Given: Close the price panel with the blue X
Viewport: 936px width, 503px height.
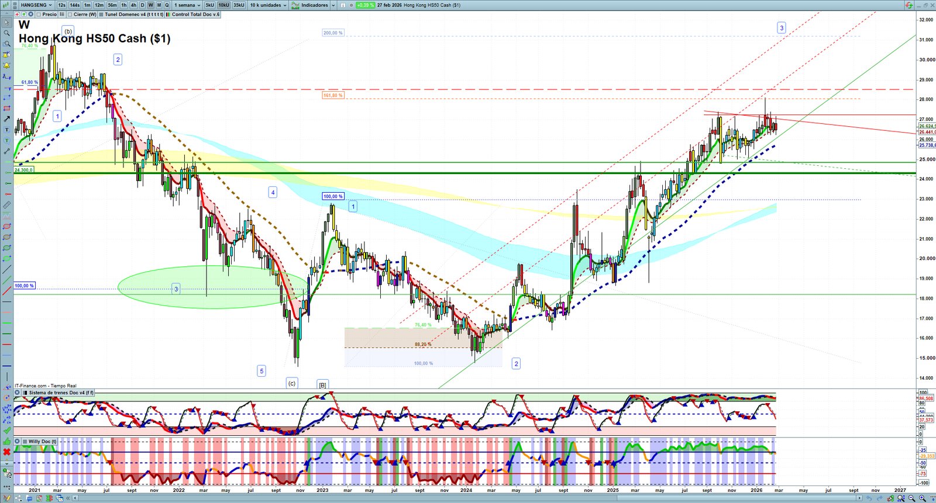Looking at the screenshot, I should click(30, 14).
